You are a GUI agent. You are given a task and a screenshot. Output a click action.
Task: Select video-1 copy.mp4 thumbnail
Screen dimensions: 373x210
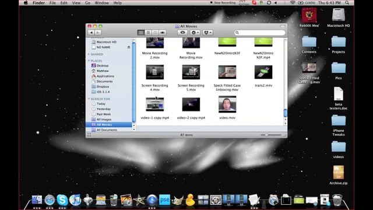click(155, 104)
